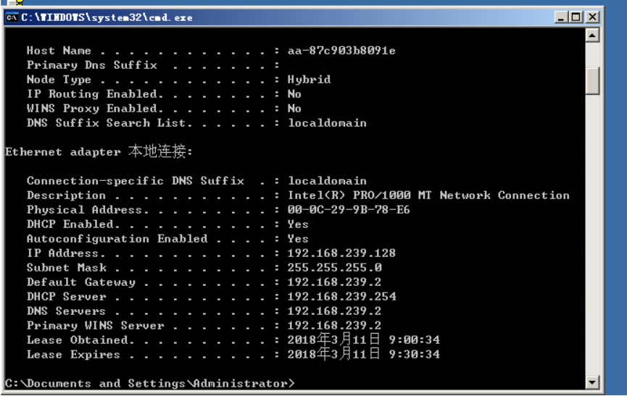Open the cmd.exe system menu icon
627x396 pixels.
(x=12, y=17)
